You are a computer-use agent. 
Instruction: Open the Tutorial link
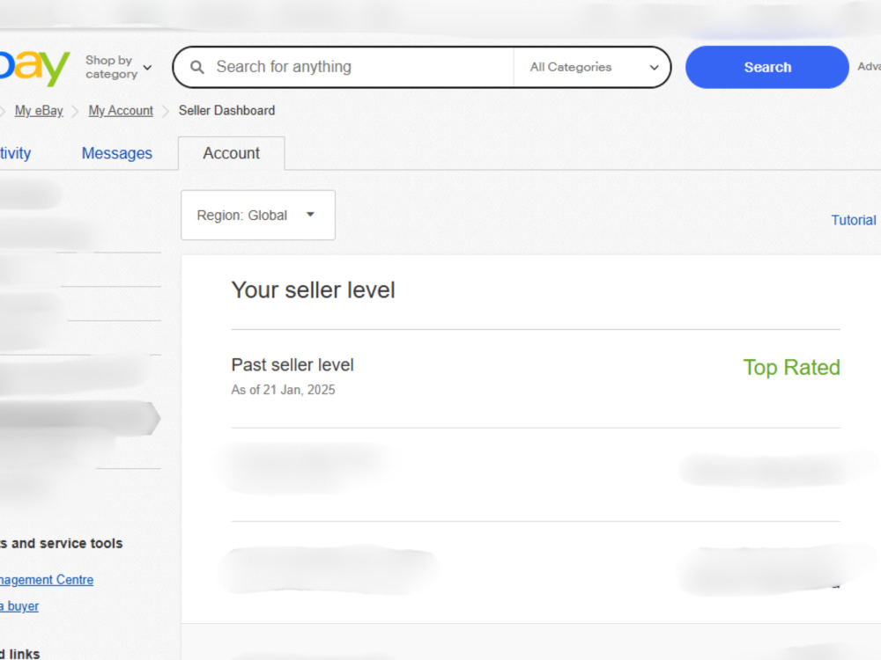click(854, 220)
